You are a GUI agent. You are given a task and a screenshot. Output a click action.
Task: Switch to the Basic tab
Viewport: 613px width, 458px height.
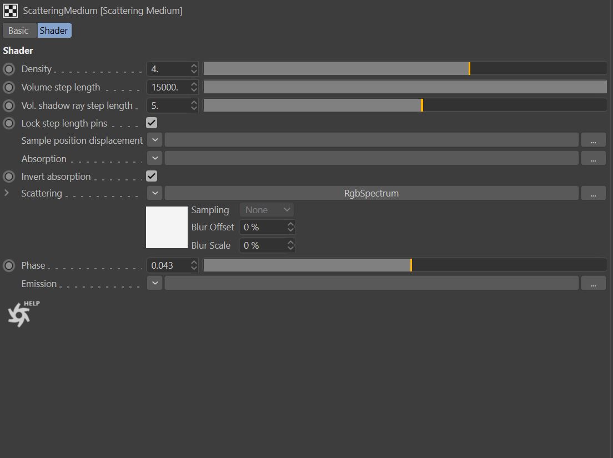18,31
